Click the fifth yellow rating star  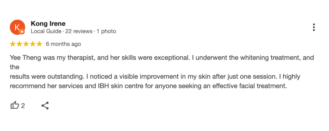(39, 44)
